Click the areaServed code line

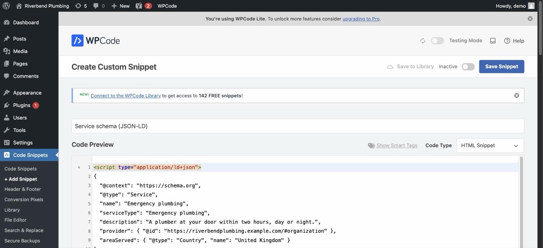[x=195, y=240]
